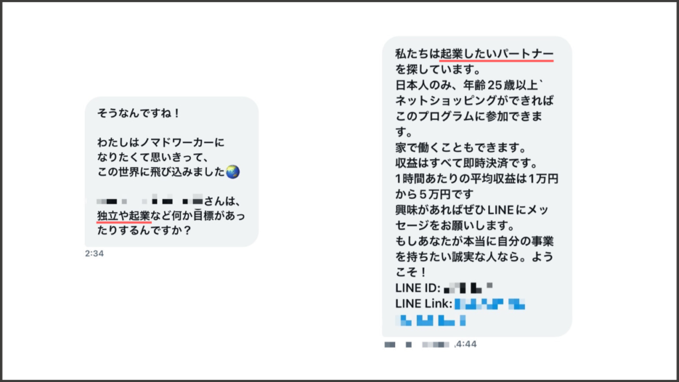The width and height of the screenshot is (679, 382).
Task: Click the そうなんですね！ greeting line
Action: click(139, 113)
